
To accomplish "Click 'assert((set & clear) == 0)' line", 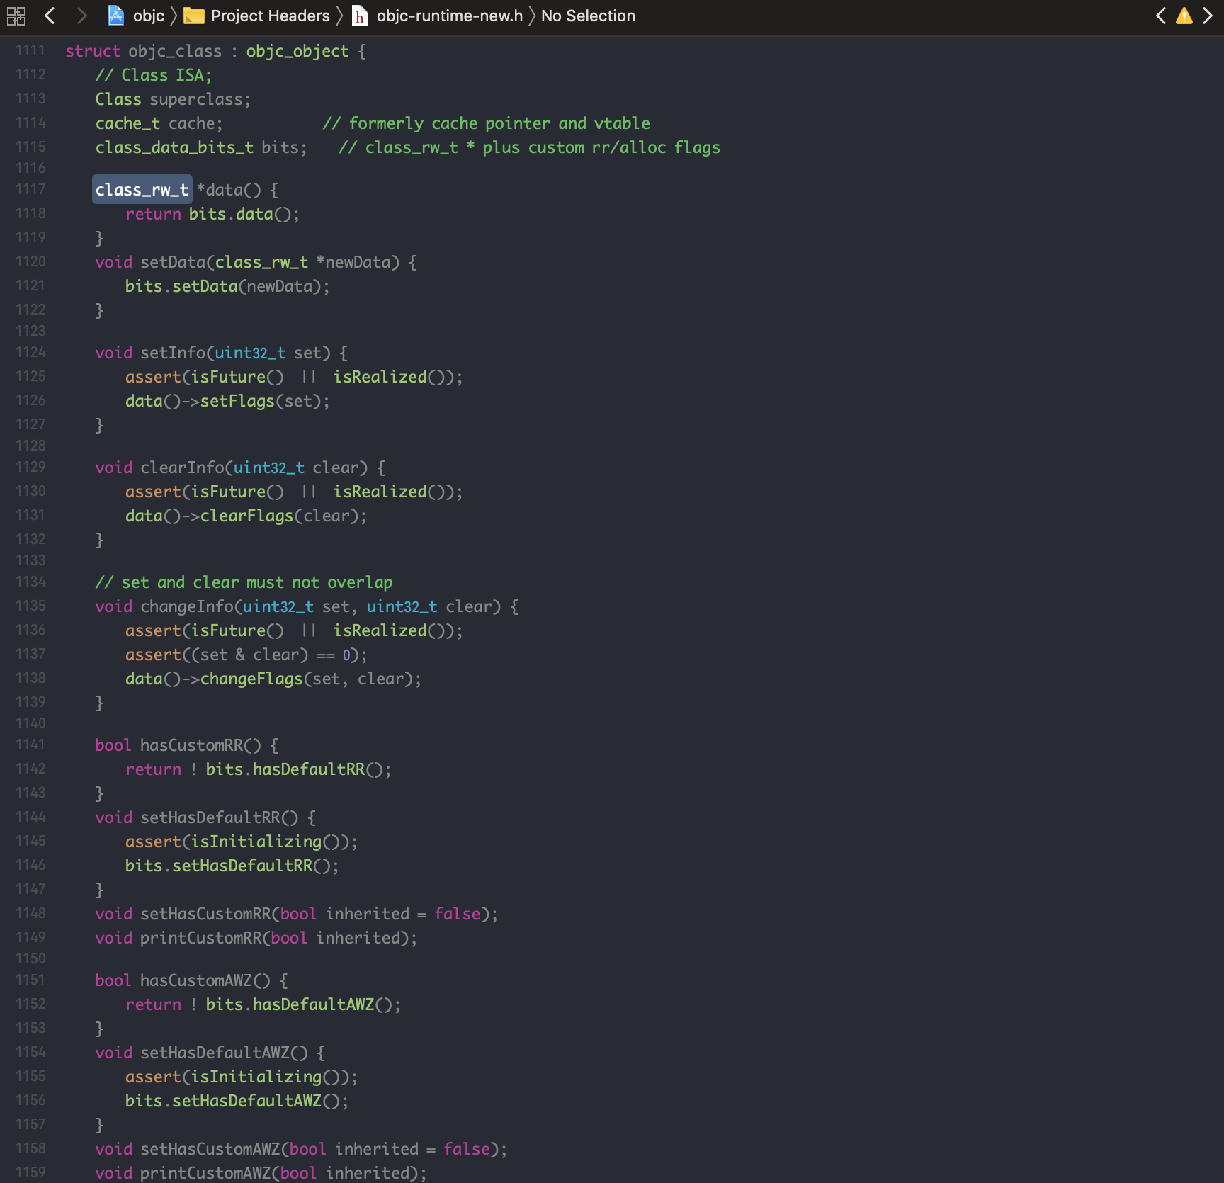I will point(246,655).
